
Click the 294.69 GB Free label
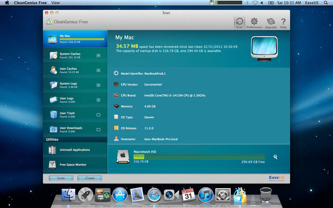click(253, 162)
